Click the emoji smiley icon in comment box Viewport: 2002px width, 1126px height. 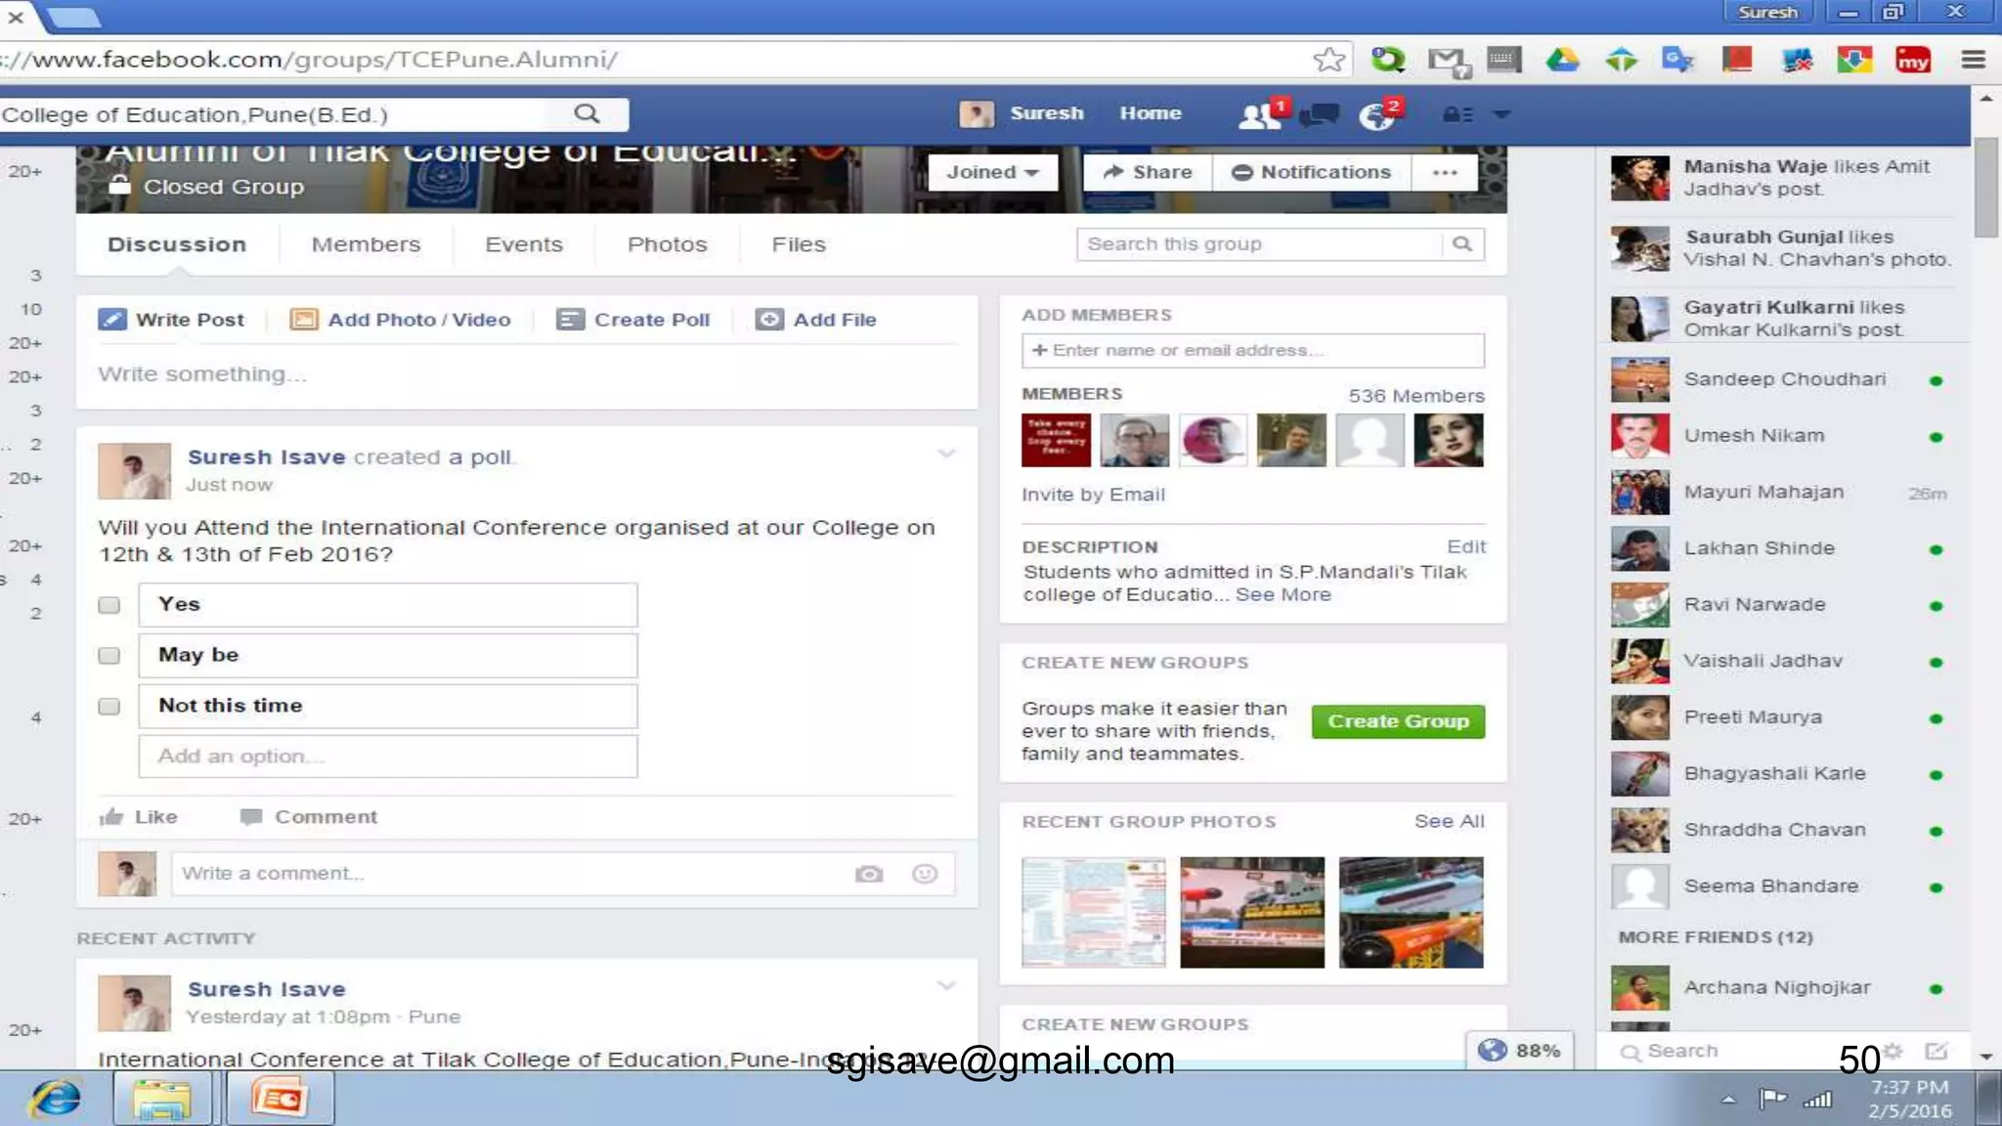tap(924, 874)
